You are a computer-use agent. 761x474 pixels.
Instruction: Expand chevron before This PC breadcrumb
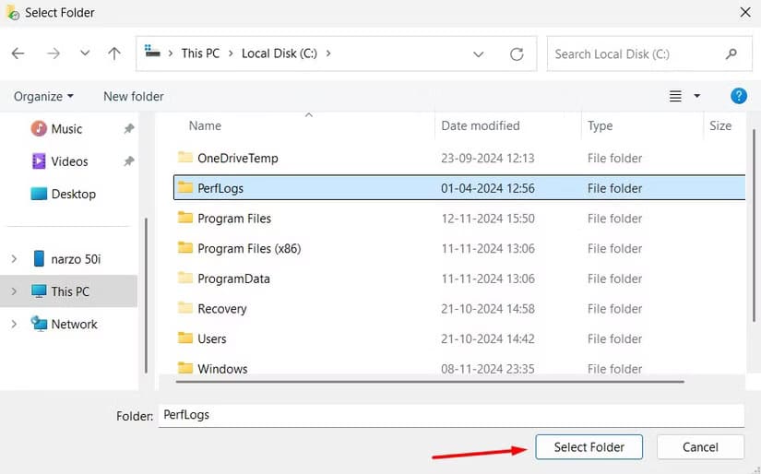[171, 53]
